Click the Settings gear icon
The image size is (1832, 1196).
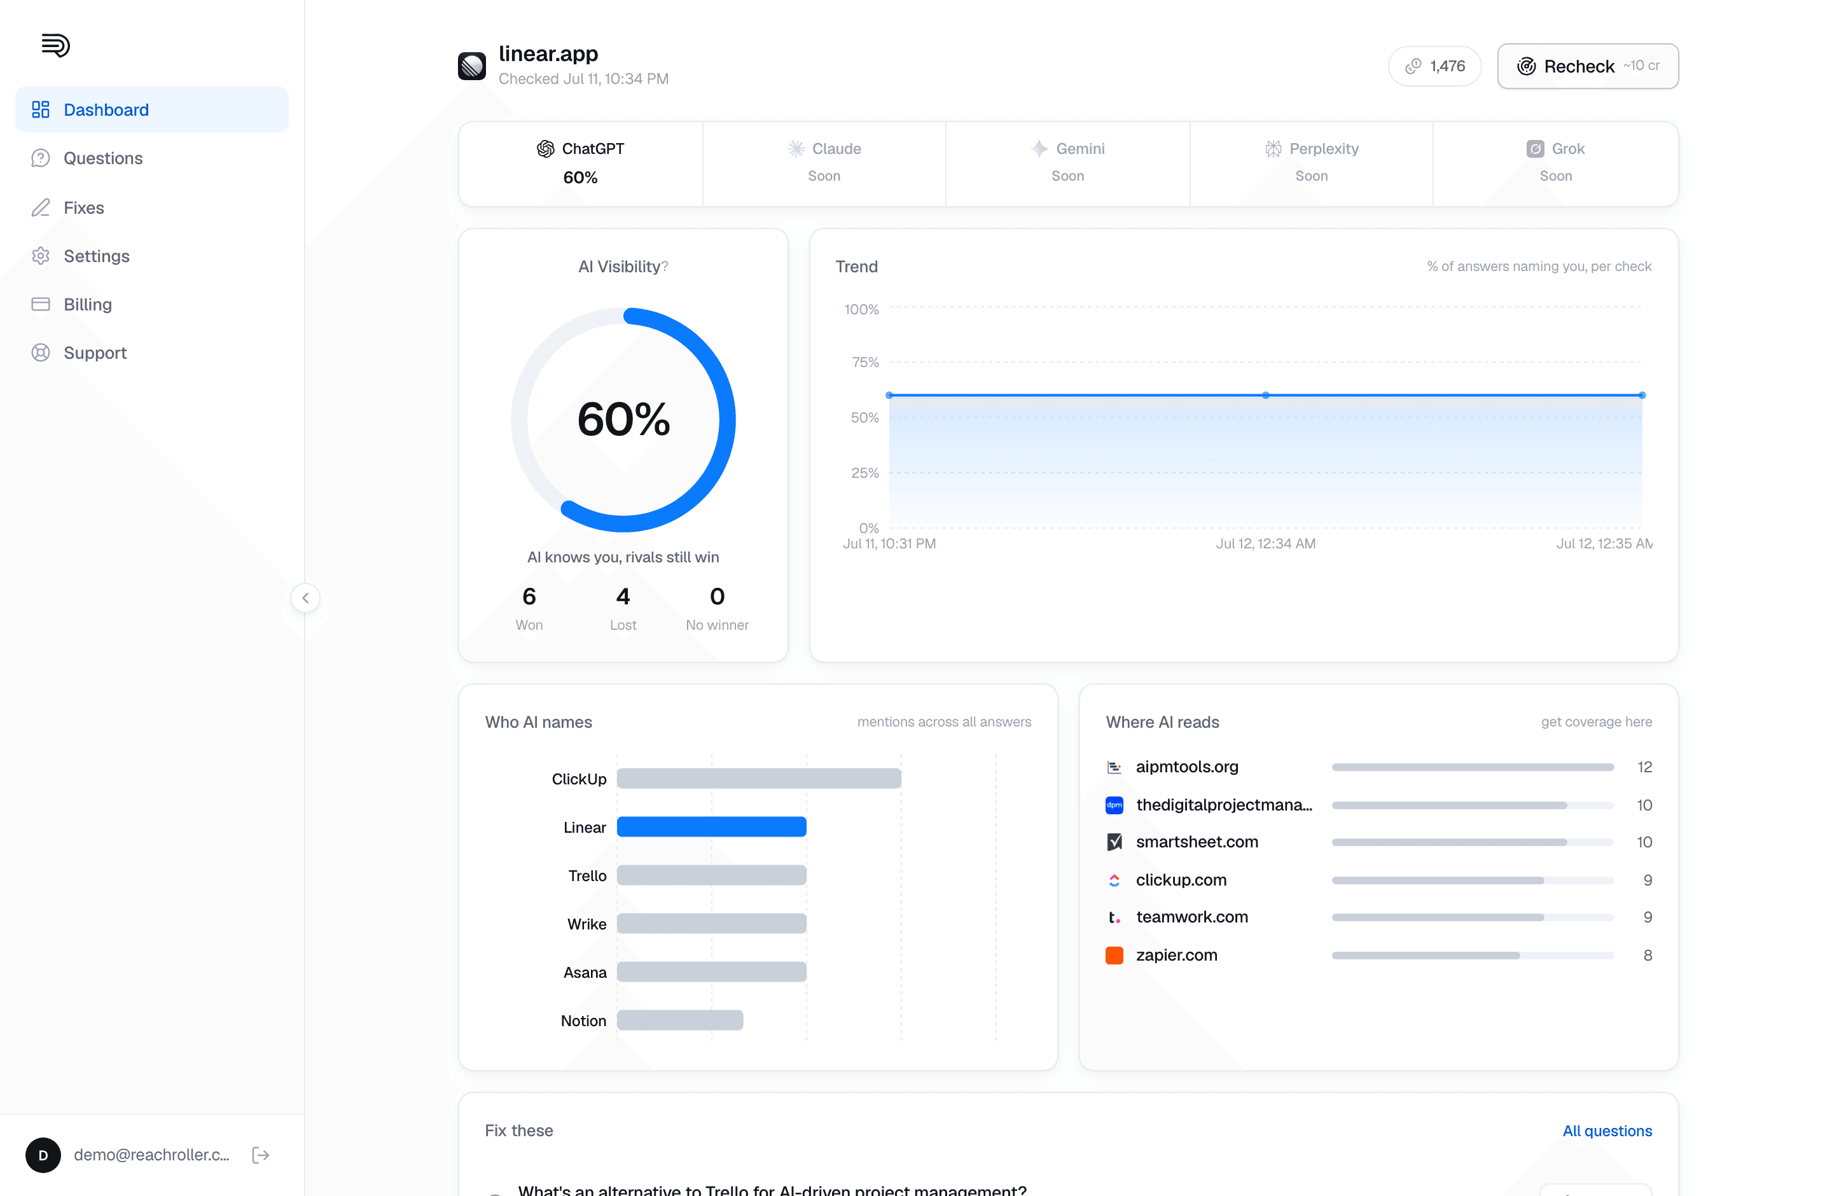pos(41,256)
